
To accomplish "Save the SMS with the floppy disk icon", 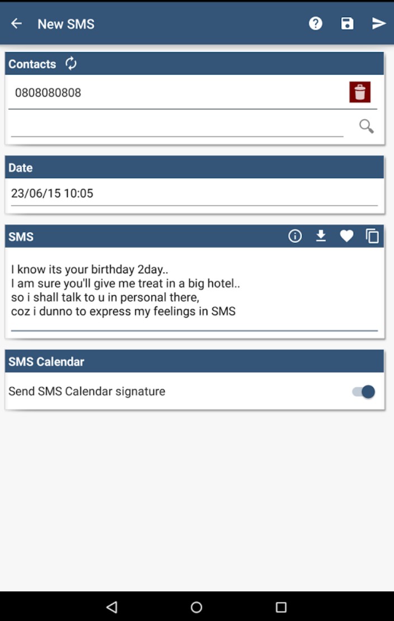I will tap(348, 24).
